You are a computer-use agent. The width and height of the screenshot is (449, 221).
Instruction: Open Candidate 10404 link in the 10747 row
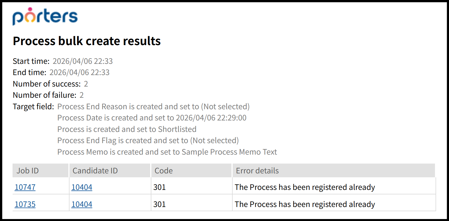click(x=82, y=187)
